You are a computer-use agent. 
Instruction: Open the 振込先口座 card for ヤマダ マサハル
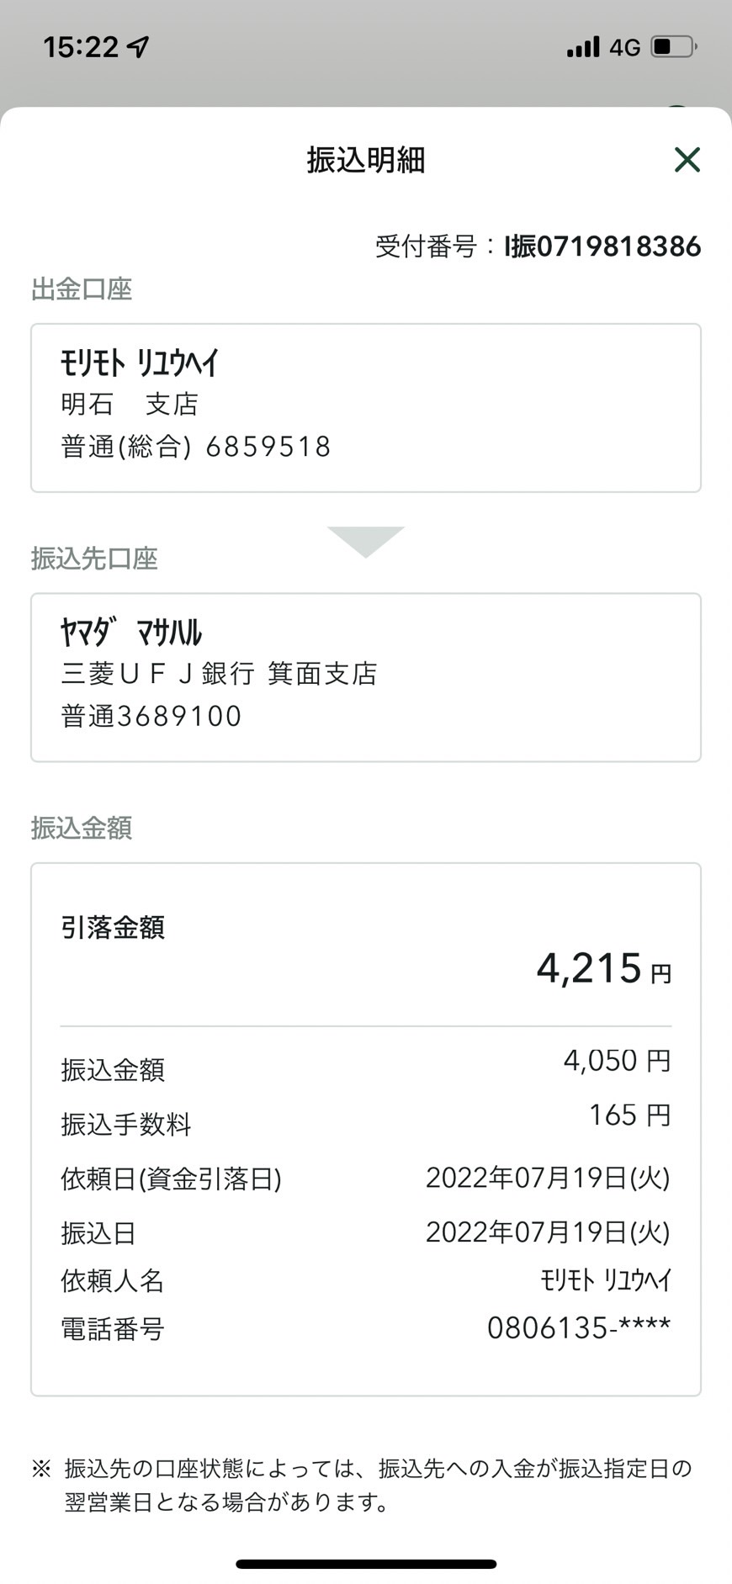[366, 678]
